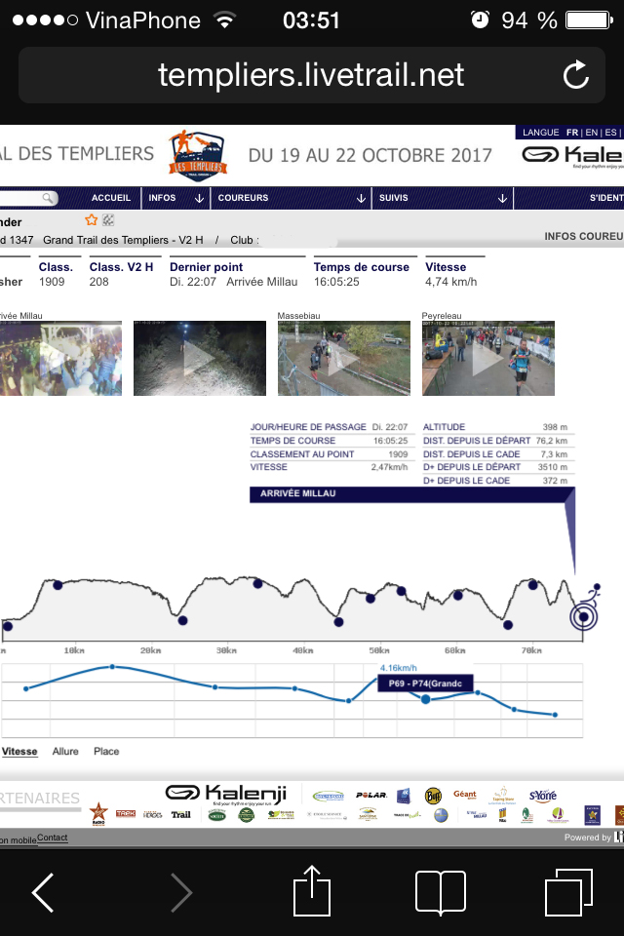Switch language to EN
This screenshot has height=936, width=624.
click(x=593, y=133)
